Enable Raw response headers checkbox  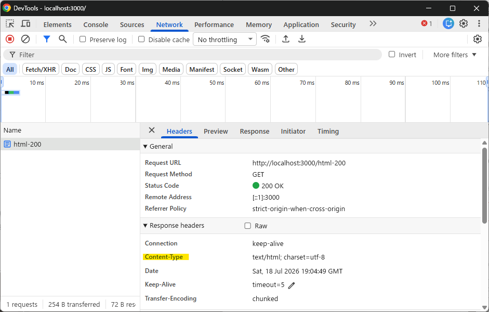click(x=248, y=226)
